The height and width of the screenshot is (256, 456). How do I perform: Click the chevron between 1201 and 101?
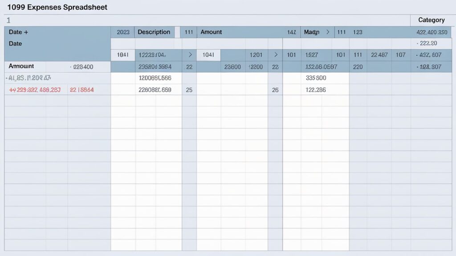tap(276, 55)
